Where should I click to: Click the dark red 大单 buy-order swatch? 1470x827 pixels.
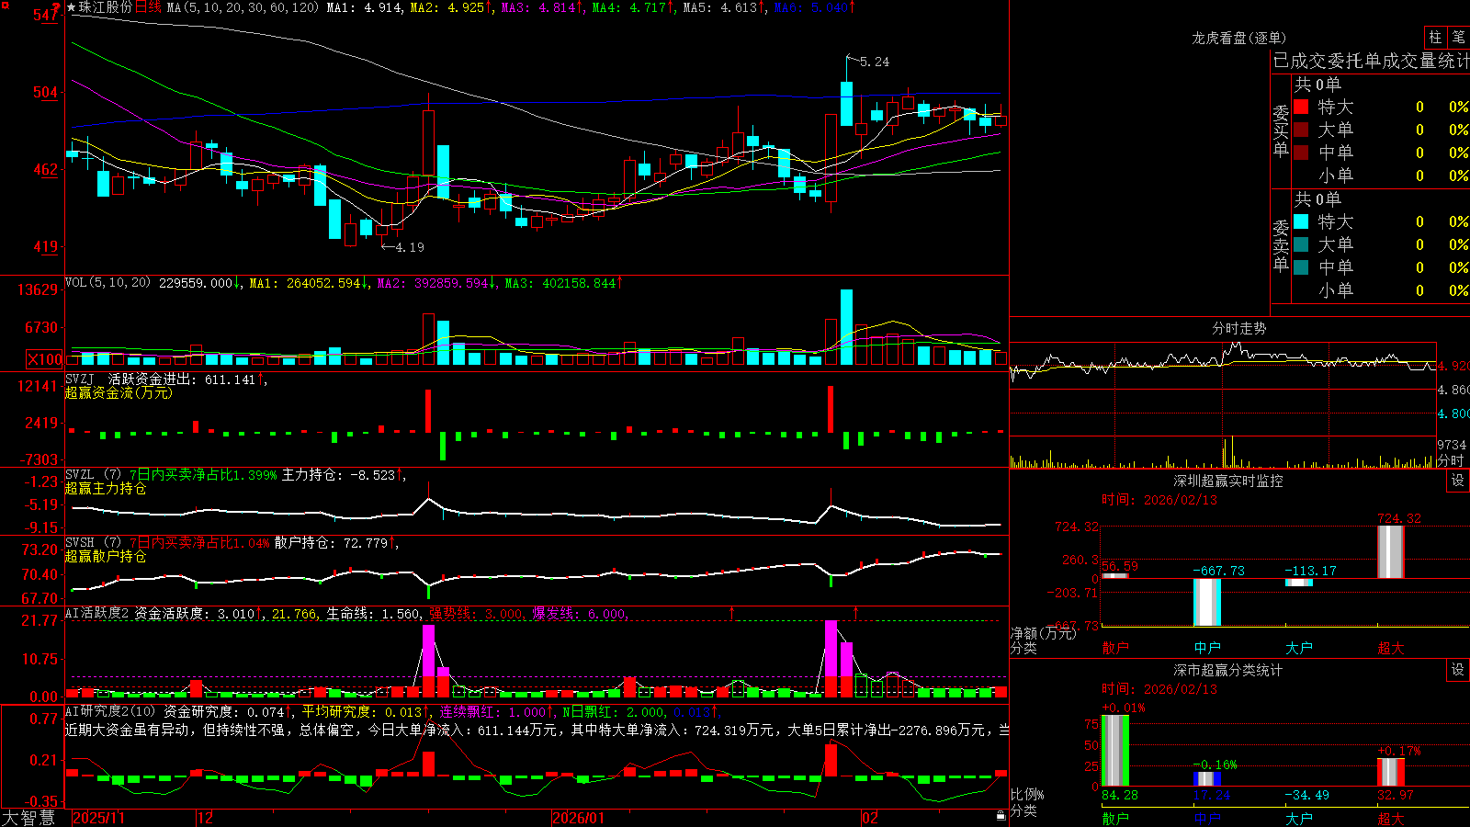pyautogui.click(x=1301, y=130)
